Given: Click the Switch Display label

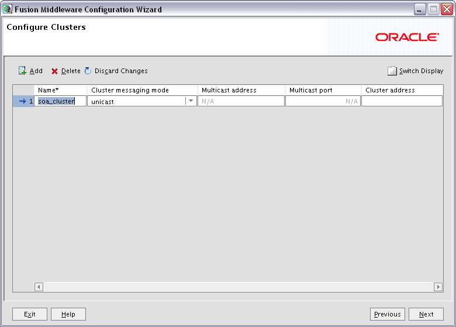Looking at the screenshot, I should point(421,71).
